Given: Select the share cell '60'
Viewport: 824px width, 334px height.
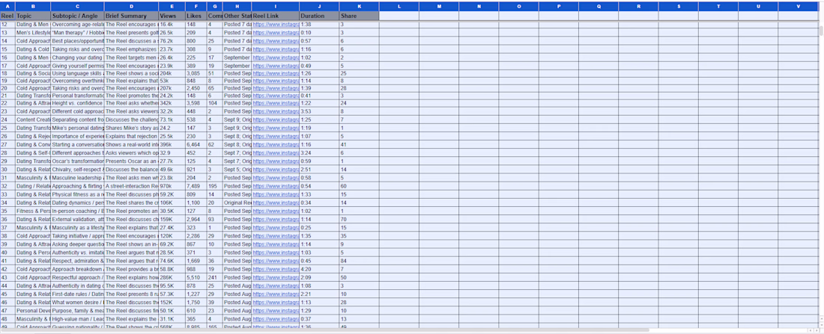Looking at the screenshot, I should pos(359,186).
